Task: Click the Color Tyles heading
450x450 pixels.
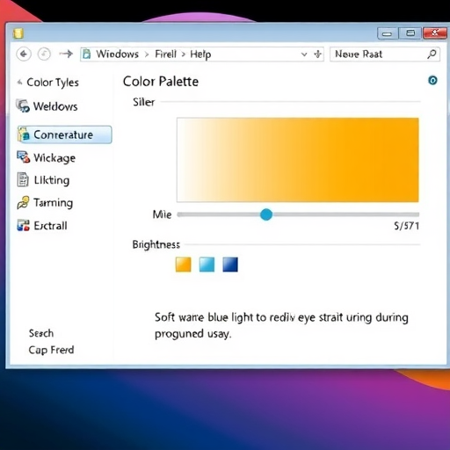Action: coord(53,83)
